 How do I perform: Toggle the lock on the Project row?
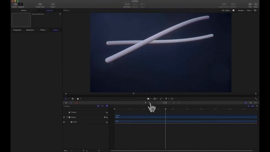(x=107, y=112)
